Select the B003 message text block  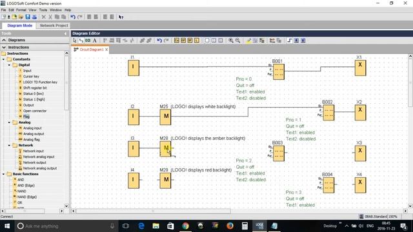tap(278, 153)
